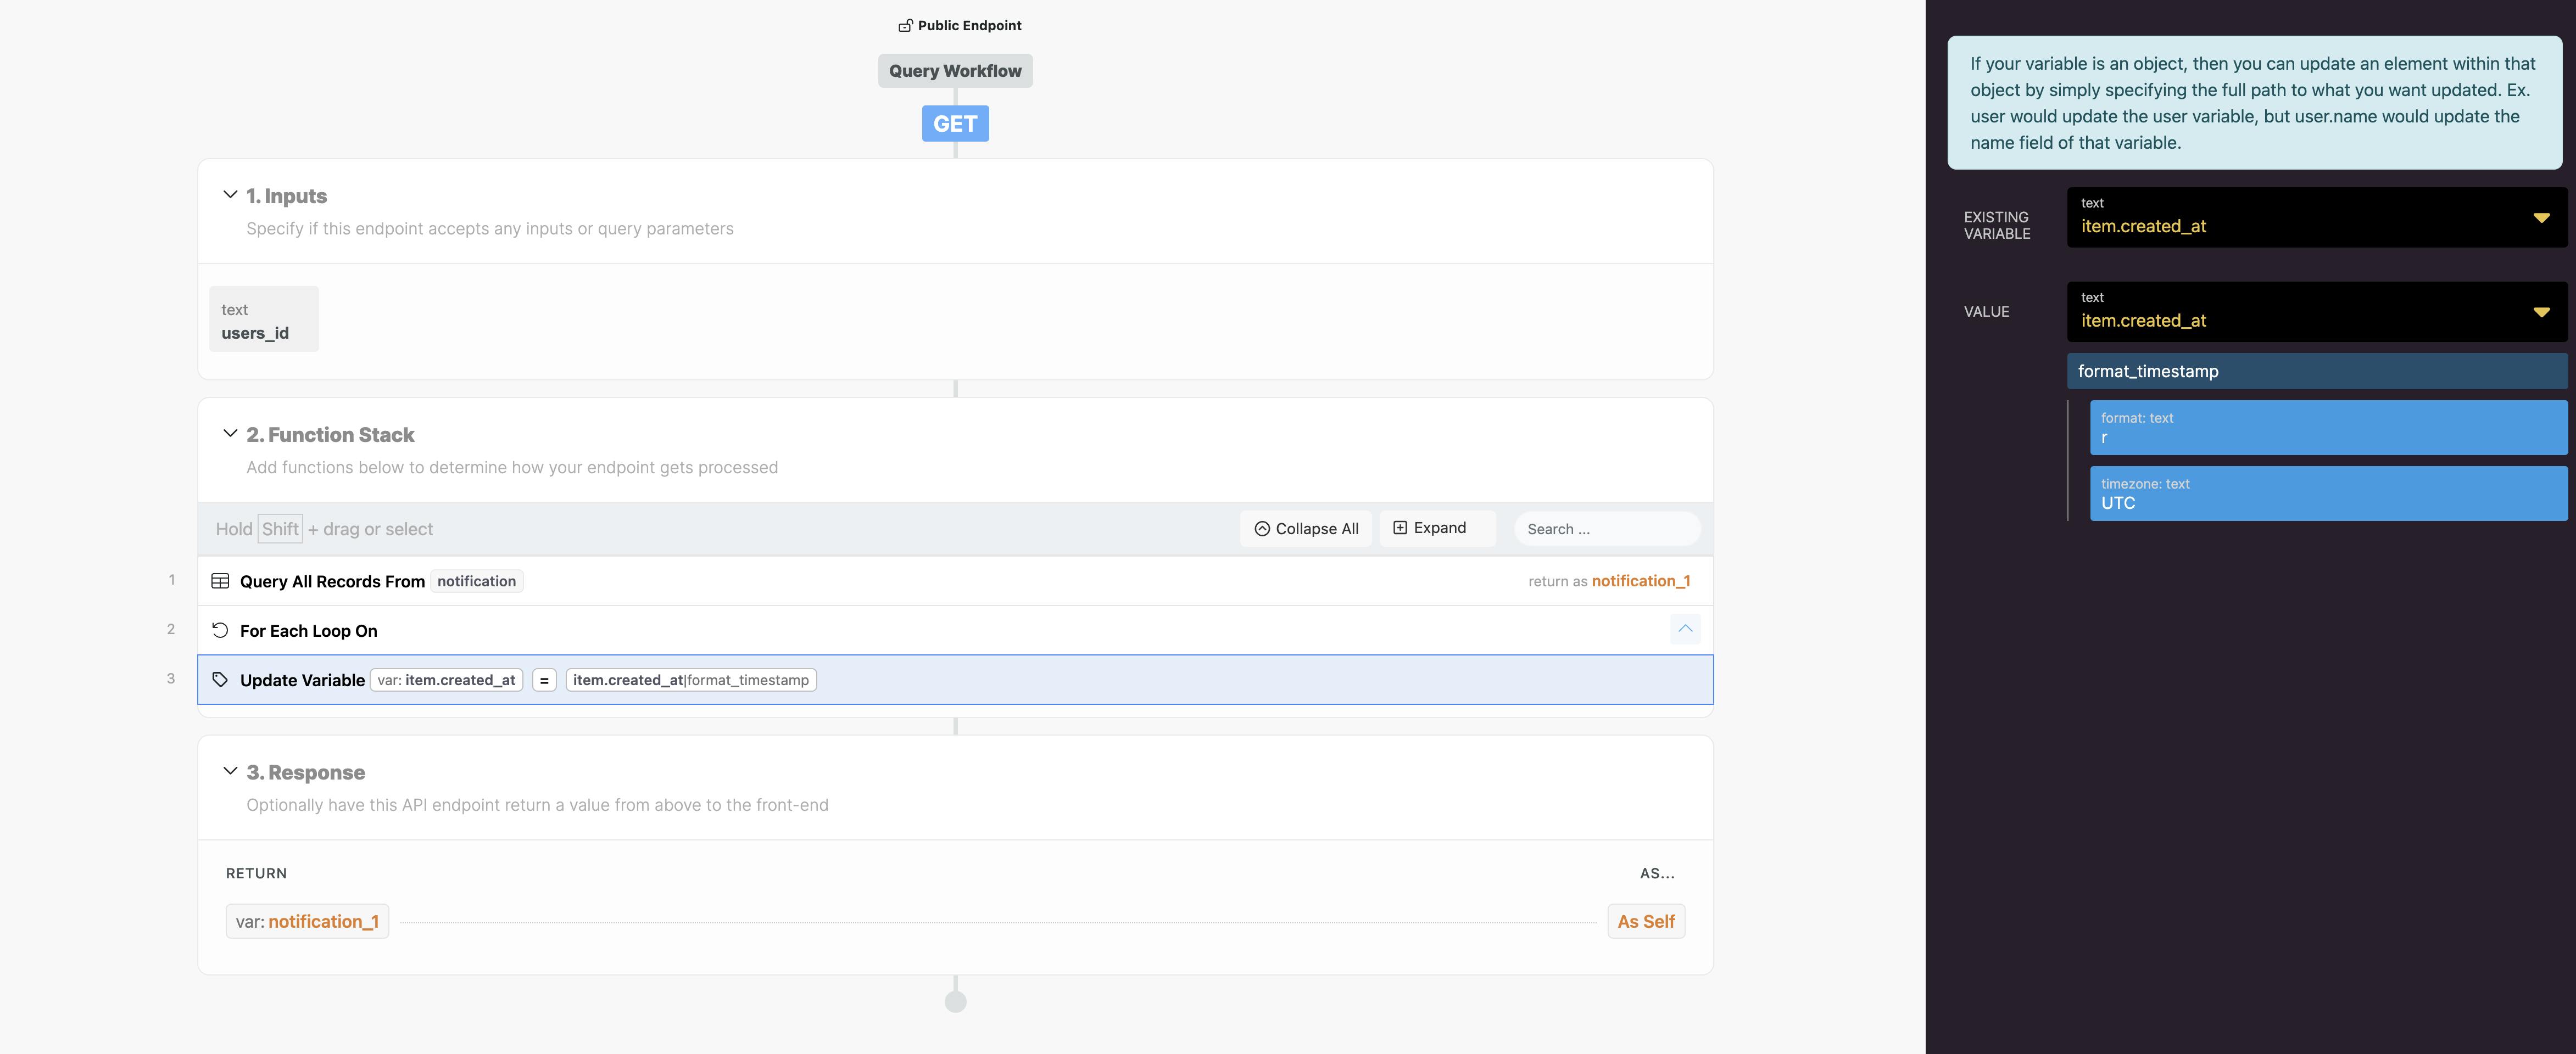This screenshot has width=2576, height=1054.
Task: Collapse the 3. Response section
Action: click(x=230, y=771)
